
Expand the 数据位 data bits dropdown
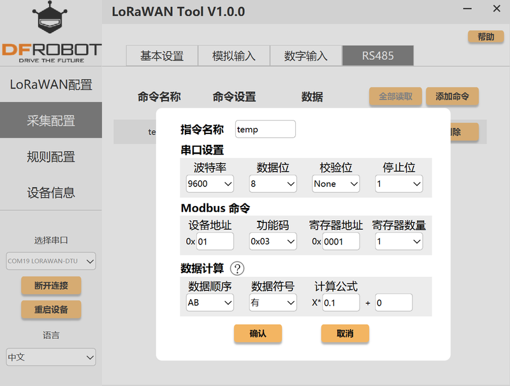tap(273, 184)
